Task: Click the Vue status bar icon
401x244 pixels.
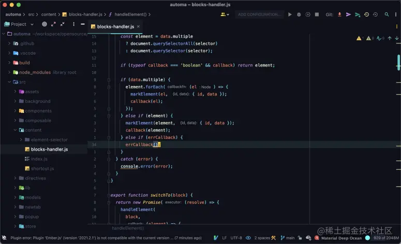Action: (x=216, y=238)
